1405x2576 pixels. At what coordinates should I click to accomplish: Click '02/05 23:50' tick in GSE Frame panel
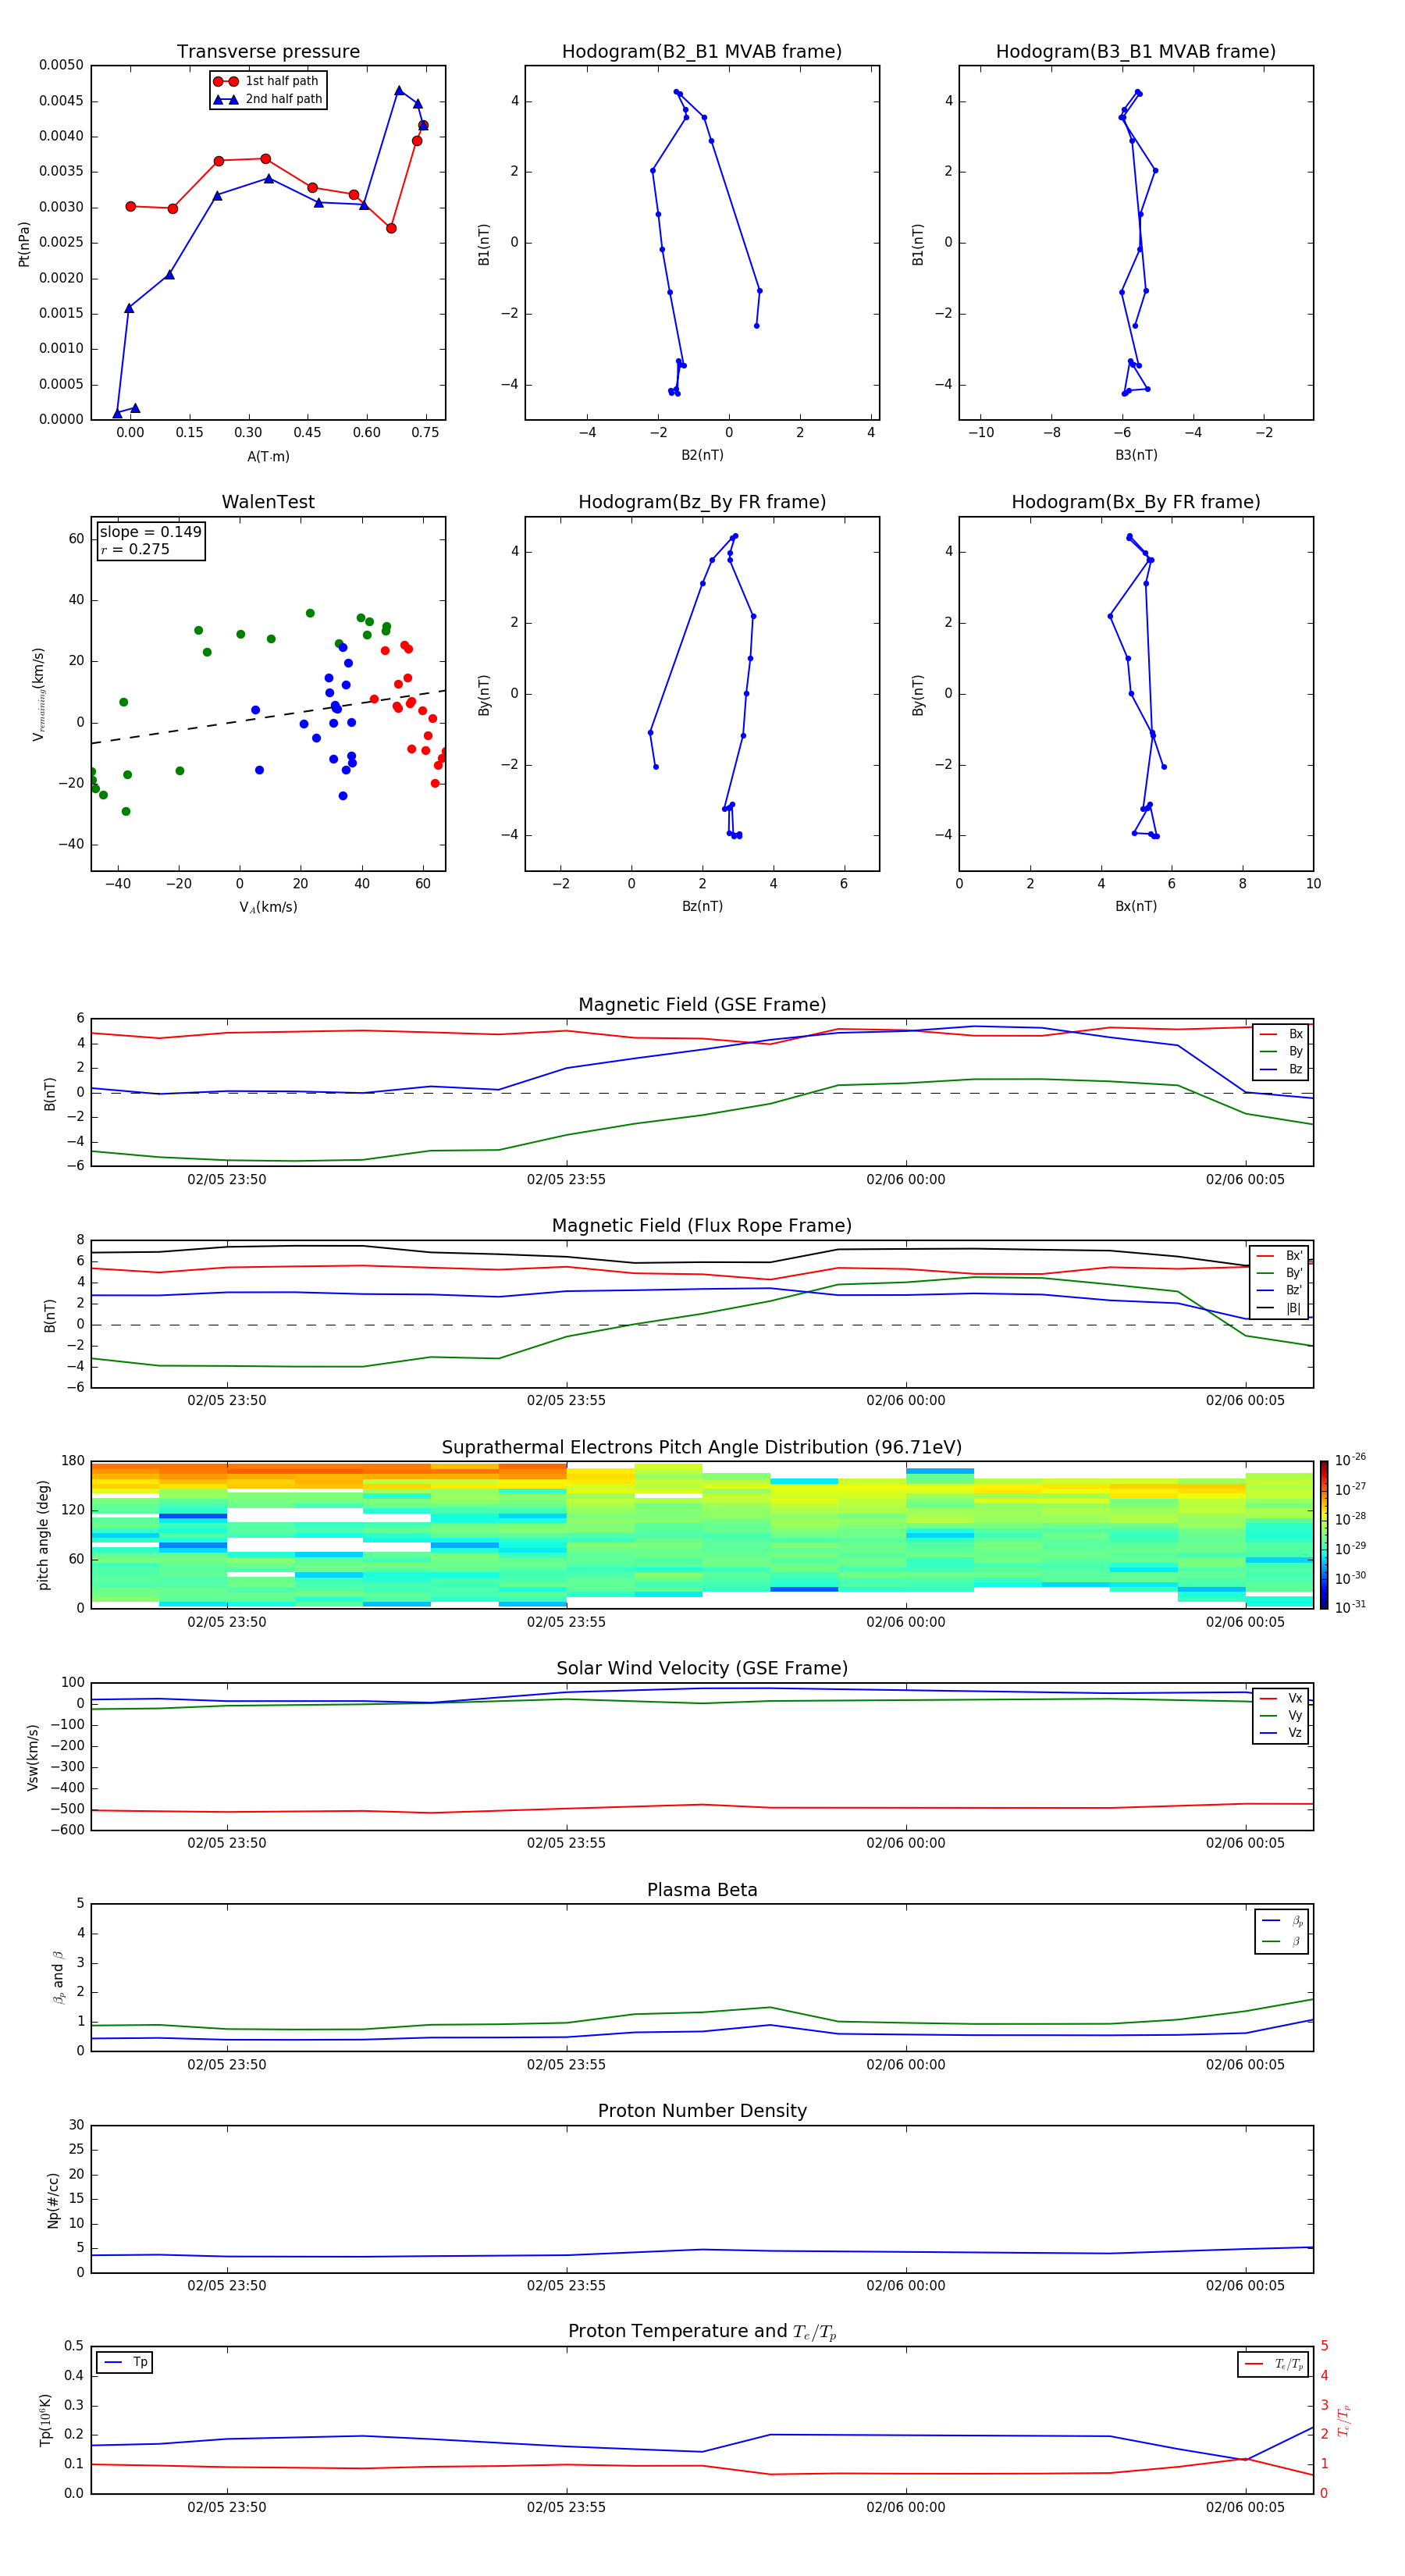[x=227, y=1180]
